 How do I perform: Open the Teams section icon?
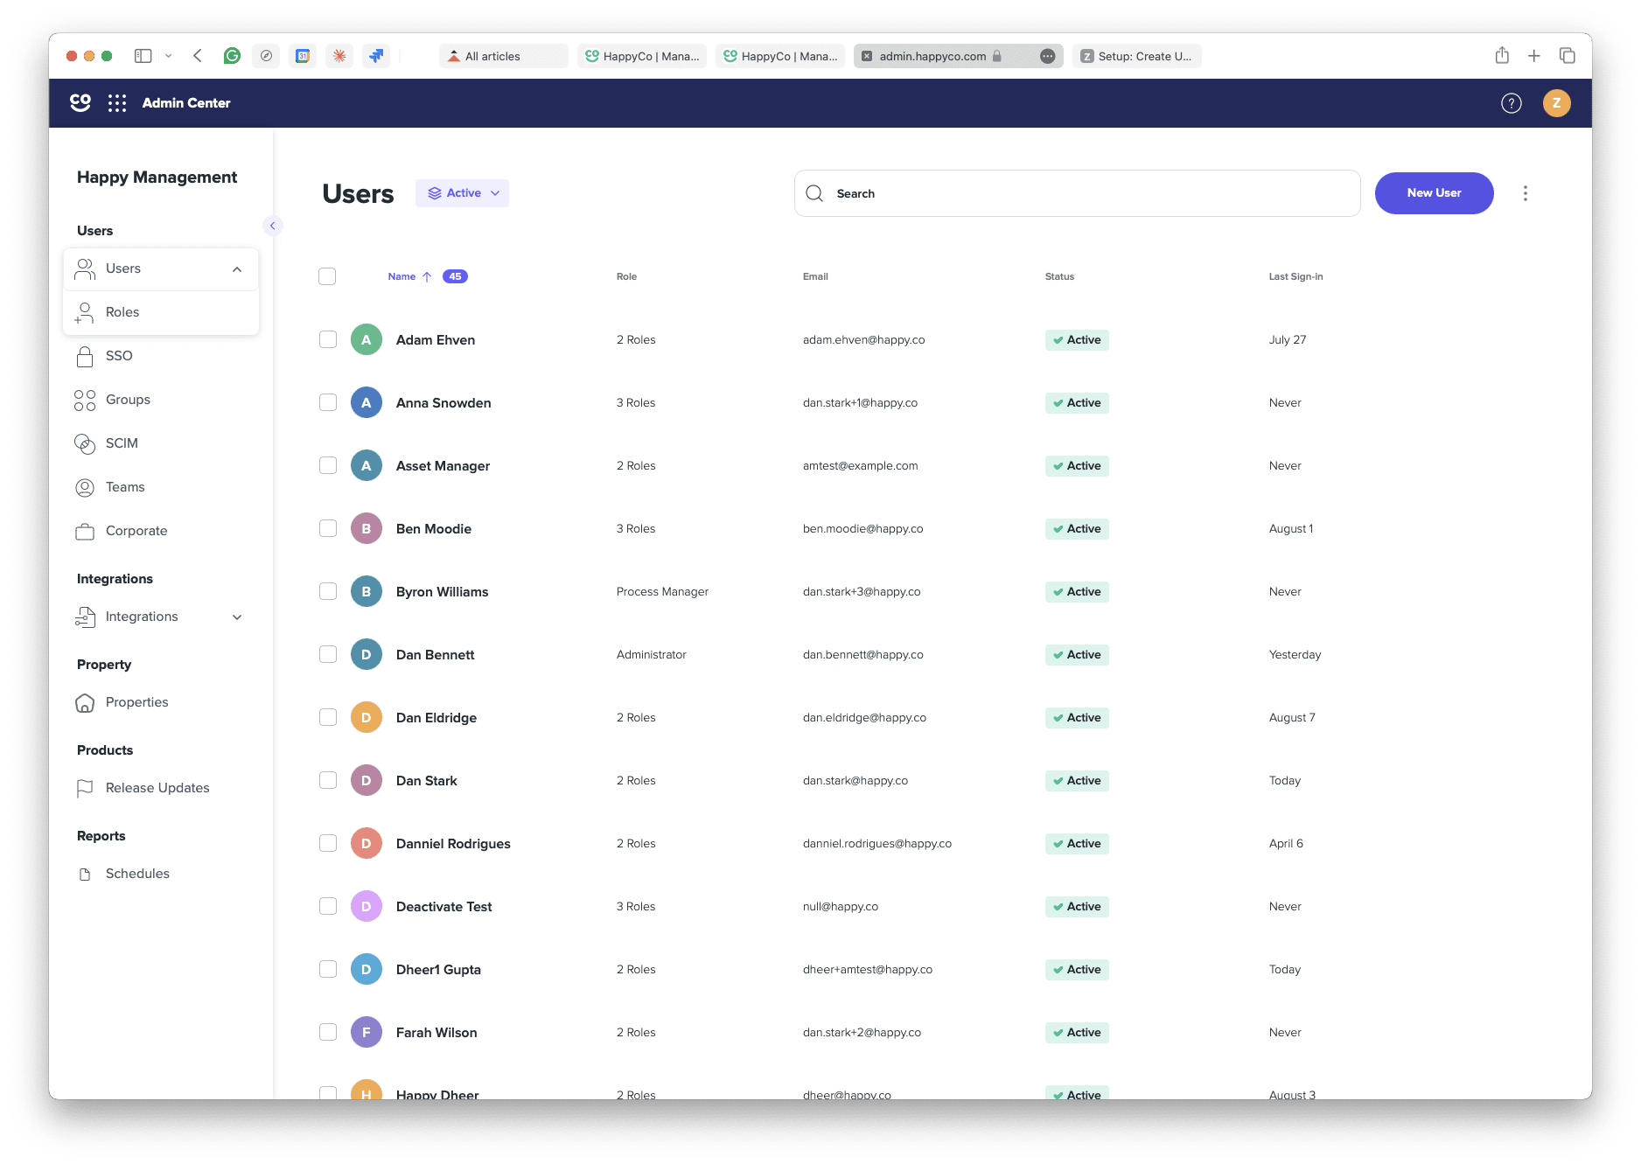(x=85, y=487)
